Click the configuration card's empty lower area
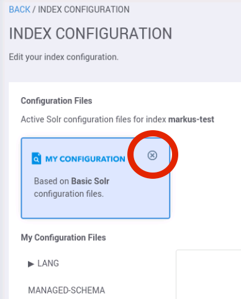241x299 pixels. tap(96, 207)
